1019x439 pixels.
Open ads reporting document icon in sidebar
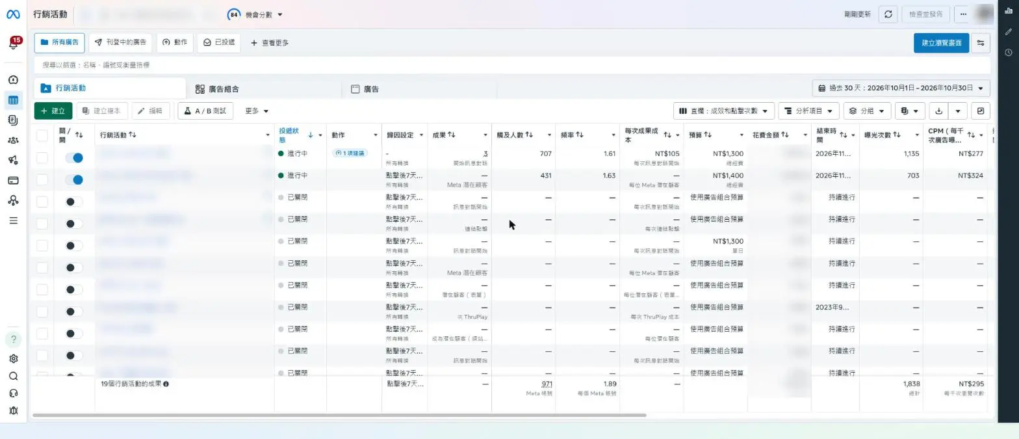point(13,120)
